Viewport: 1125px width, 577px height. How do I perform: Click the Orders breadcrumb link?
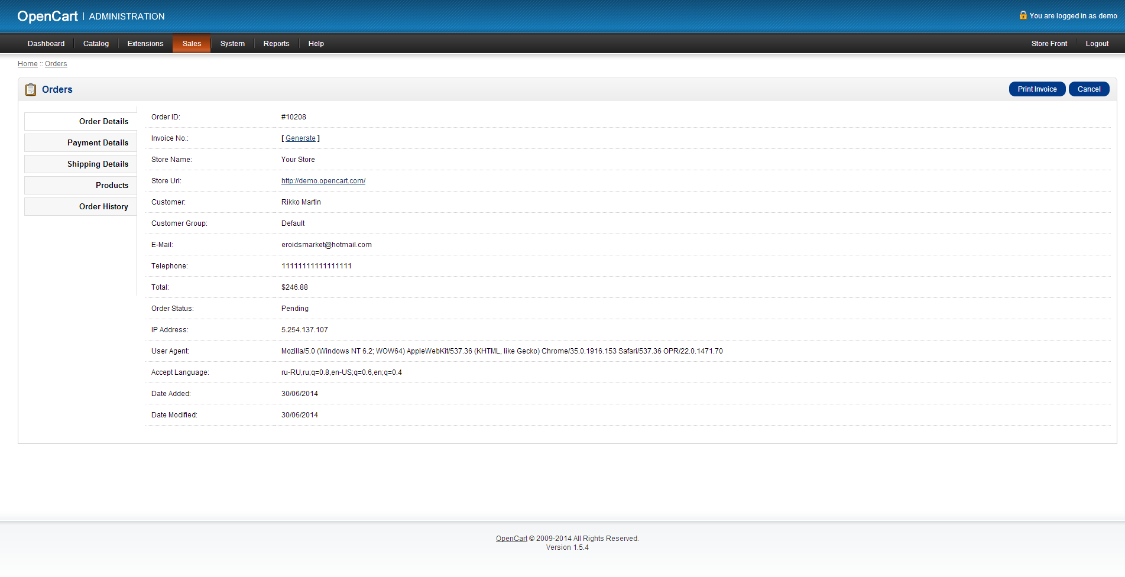coord(56,64)
